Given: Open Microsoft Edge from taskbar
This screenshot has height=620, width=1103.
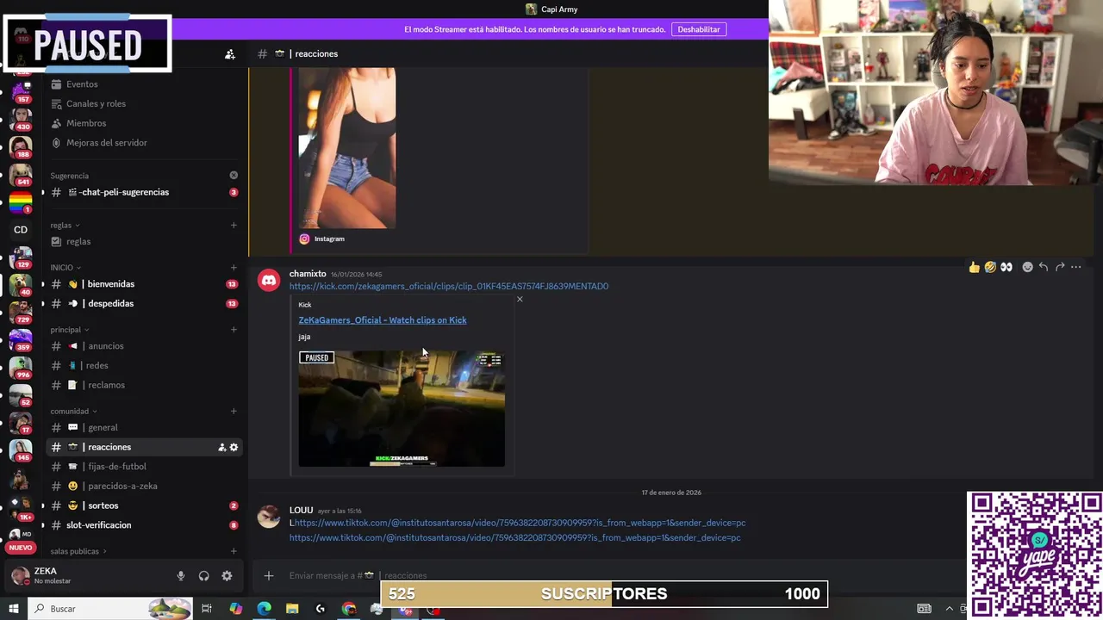Looking at the screenshot, I should point(264,609).
